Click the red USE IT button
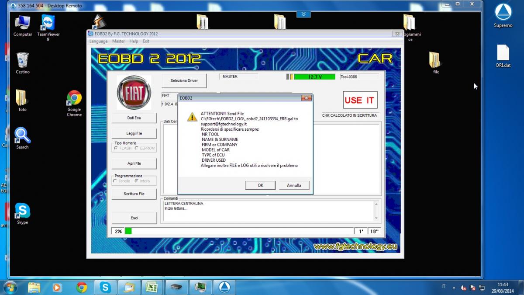The image size is (524, 295). [x=360, y=100]
